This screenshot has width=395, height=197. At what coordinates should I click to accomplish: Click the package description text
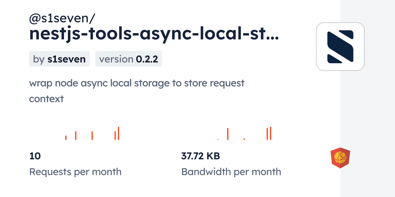pos(136,83)
